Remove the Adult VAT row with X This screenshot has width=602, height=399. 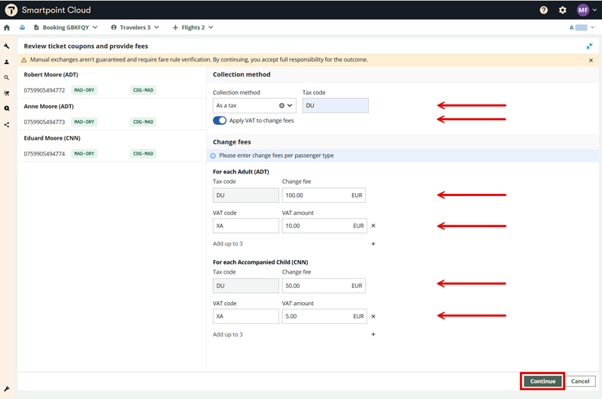click(373, 225)
